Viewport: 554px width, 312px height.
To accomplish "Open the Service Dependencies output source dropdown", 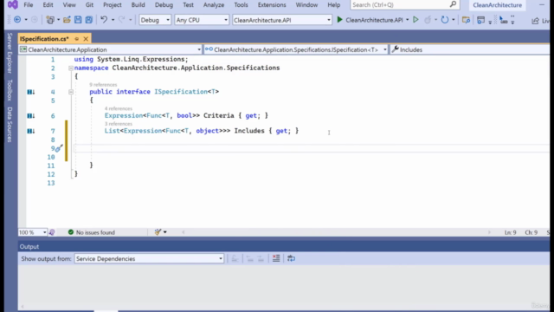I will 149,258.
